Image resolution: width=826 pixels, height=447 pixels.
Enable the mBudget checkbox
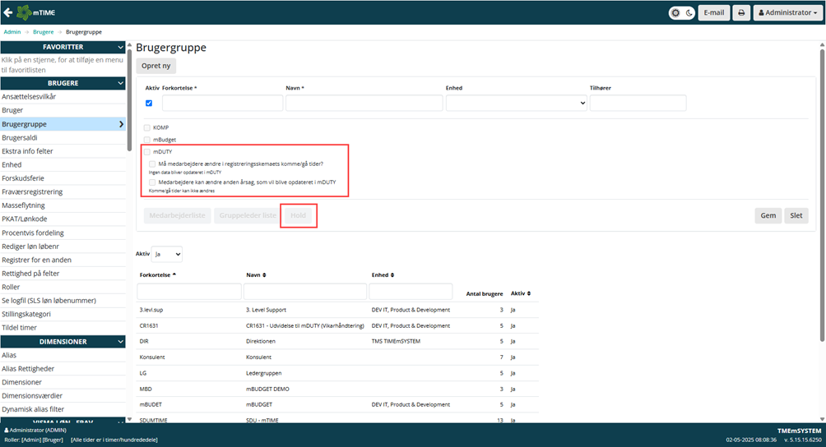[147, 140]
